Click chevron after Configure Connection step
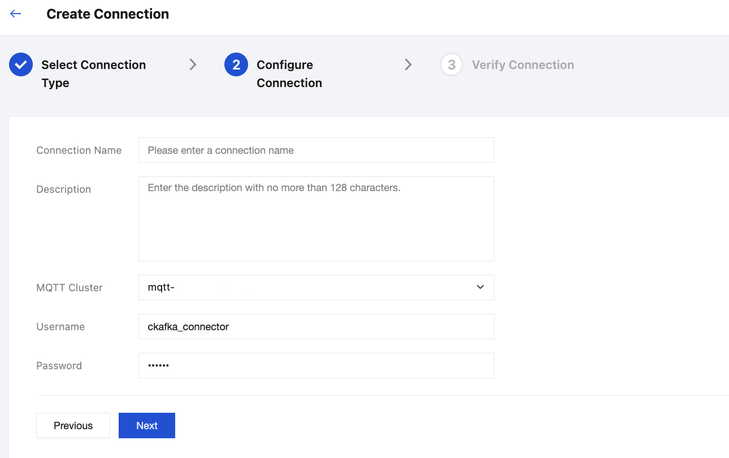729x458 pixels. [x=408, y=65]
